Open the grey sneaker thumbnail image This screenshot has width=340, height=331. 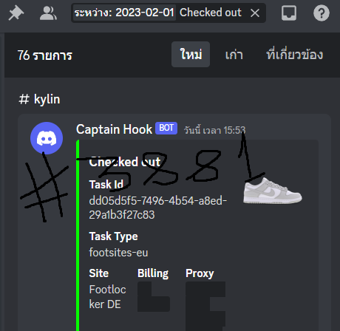click(273, 191)
